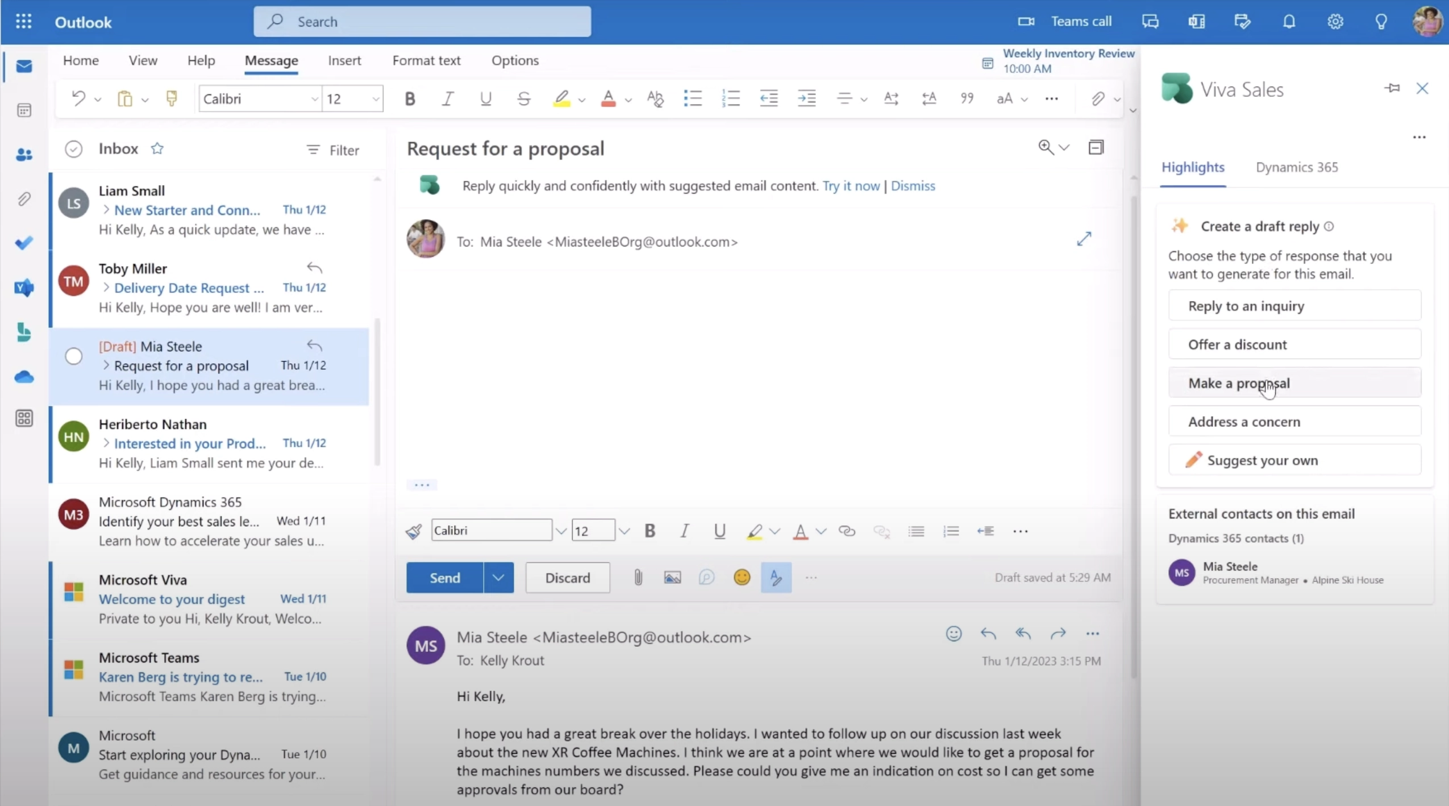Open People in the left sidebar

(x=24, y=155)
